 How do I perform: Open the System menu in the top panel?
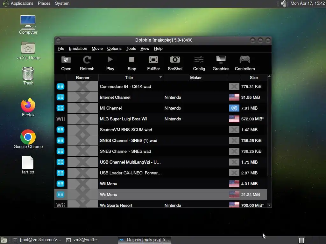click(62, 3)
